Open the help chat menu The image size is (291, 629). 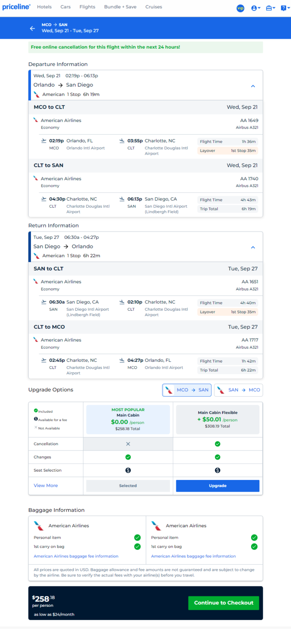tap(284, 8)
